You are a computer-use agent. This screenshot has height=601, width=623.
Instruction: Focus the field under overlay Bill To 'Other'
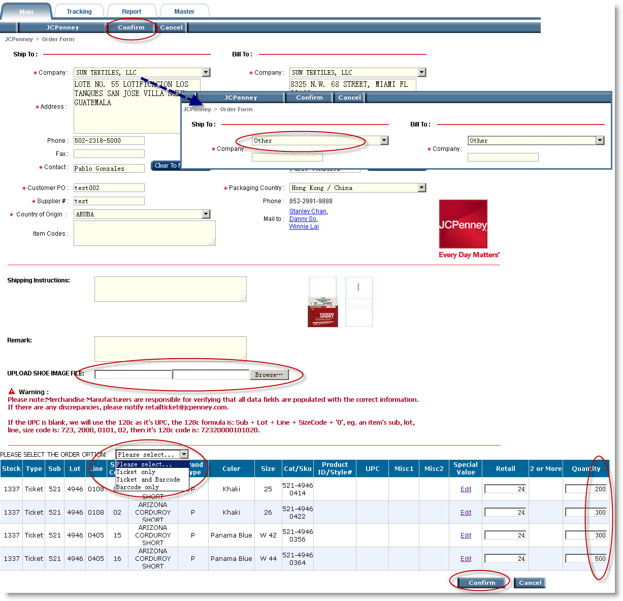[x=503, y=157]
